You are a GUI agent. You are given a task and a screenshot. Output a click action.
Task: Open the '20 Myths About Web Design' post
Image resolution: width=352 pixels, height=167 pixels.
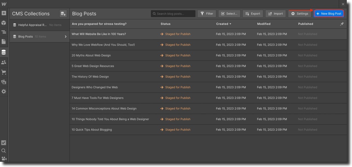[91, 55]
